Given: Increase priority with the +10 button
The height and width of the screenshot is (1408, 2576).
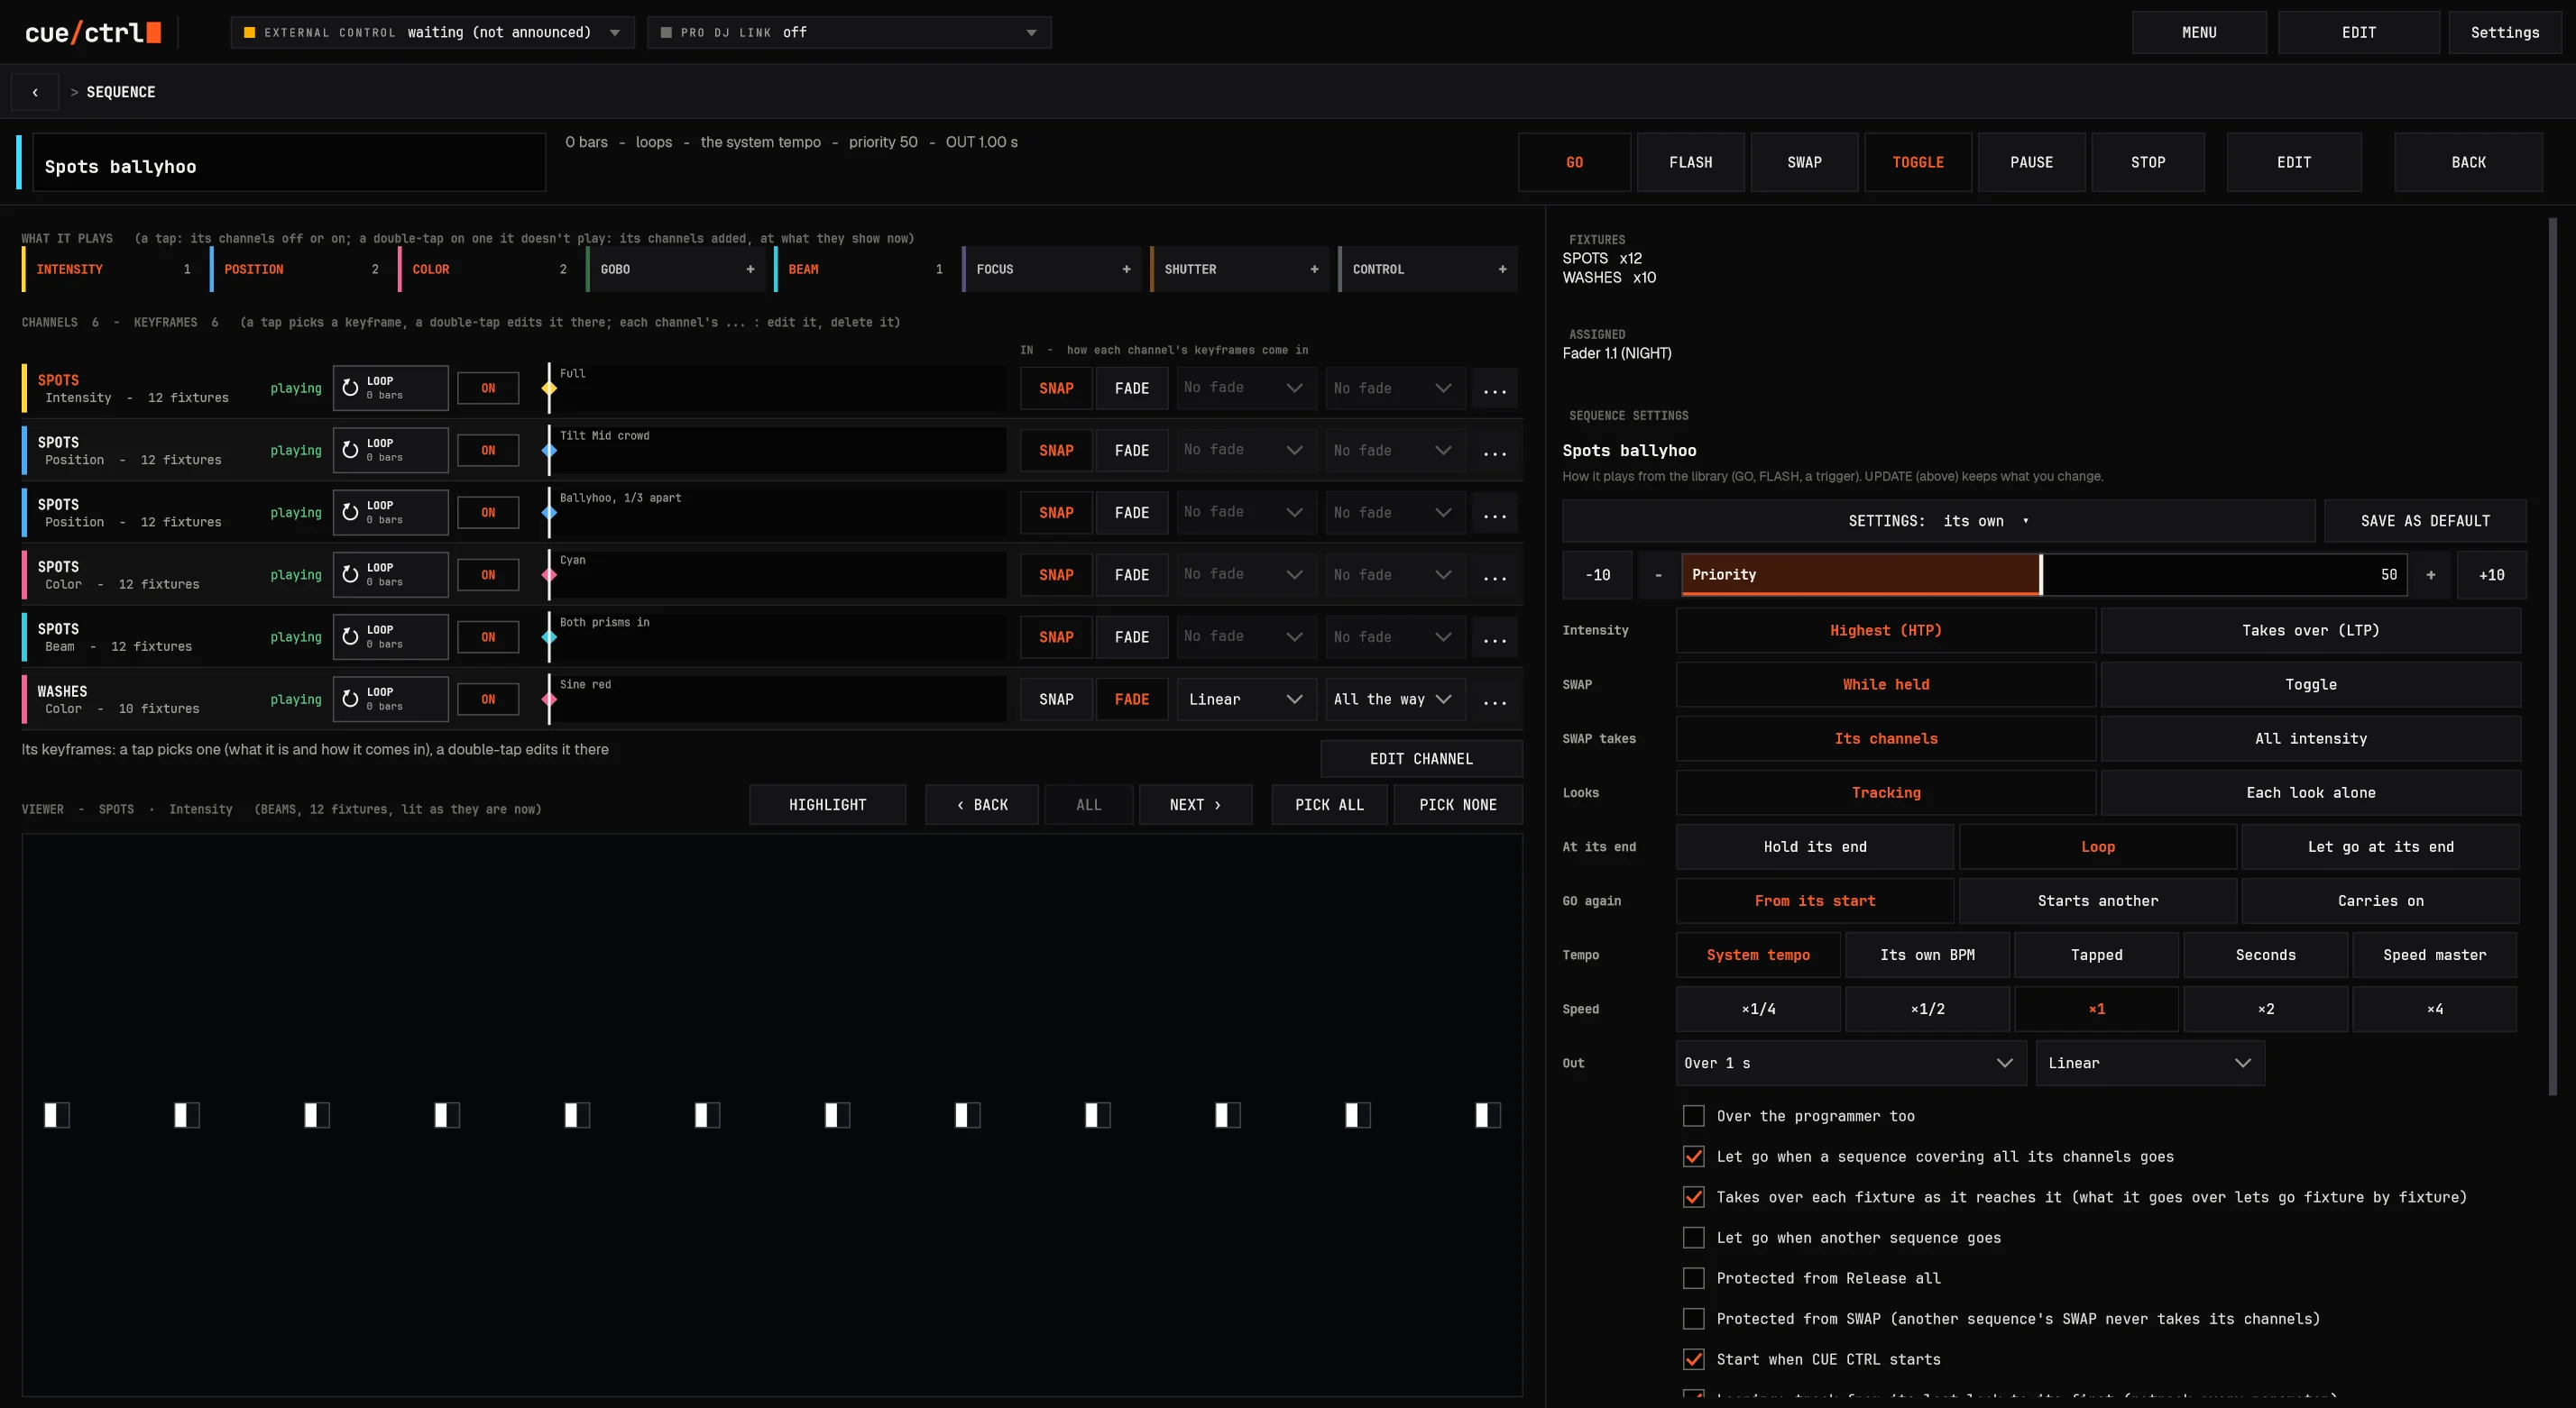Looking at the screenshot, I should (2491, 574).
